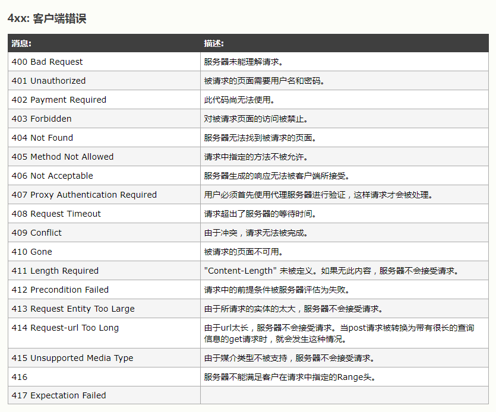496x412 pixels.
Task: Click description starting "由于媒介类型不被支持"
Action: point(289,357)
